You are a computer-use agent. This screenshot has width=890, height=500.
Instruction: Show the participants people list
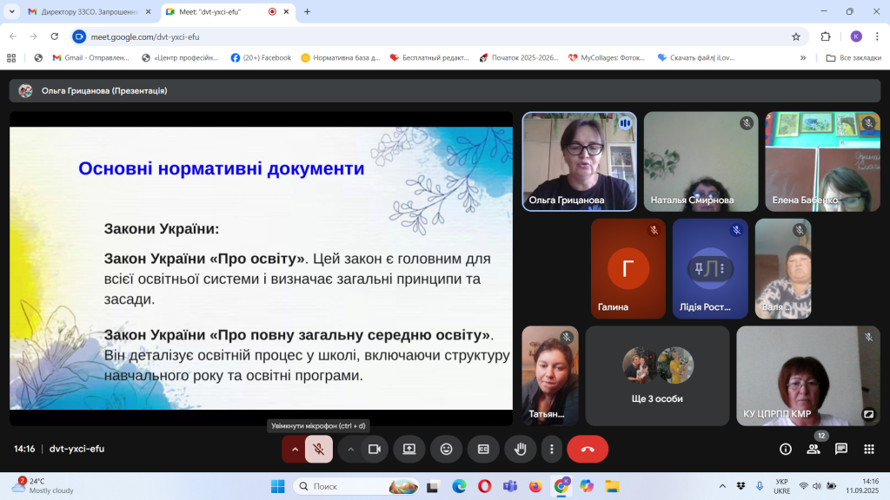814,449
